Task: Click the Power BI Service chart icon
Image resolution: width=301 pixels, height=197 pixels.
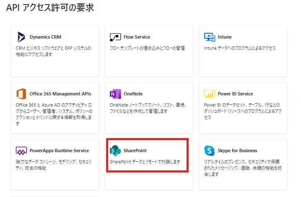Action: [x=209, y=94]
